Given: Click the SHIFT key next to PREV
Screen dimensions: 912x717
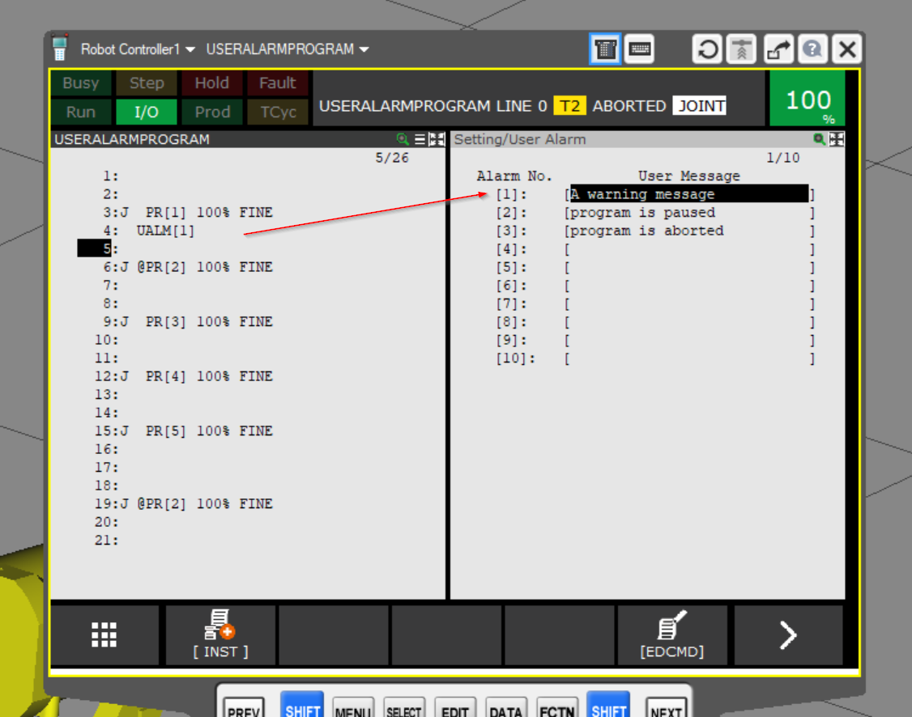Looking at the screenshot, I should click(x=302, y=705).
